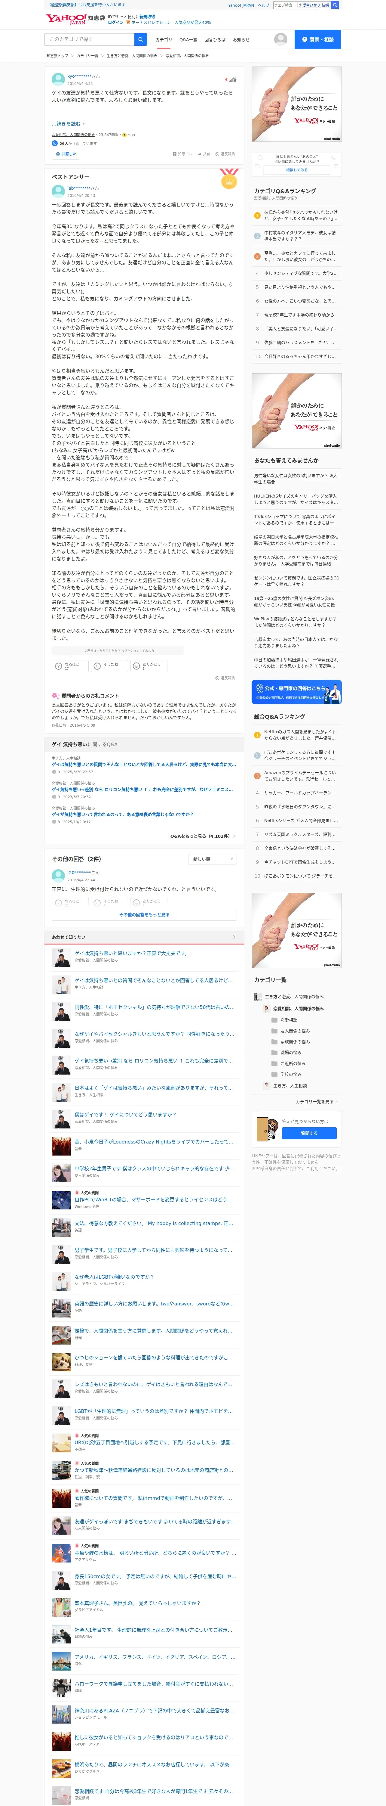Click the blue 質問する button
This screenshot has width=386, height=1806.
(309, 1133)
